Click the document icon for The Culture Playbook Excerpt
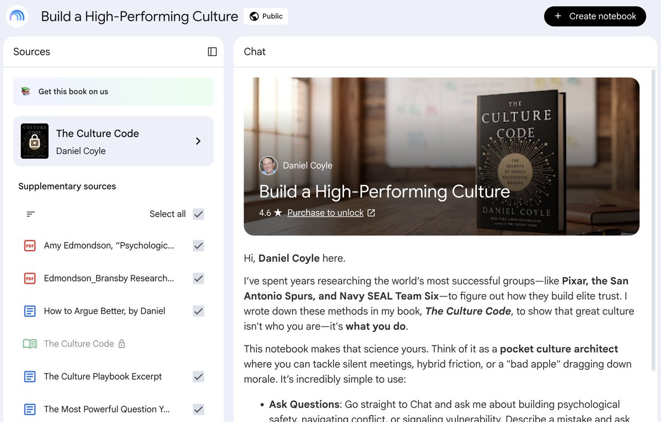This screenshot has height=422, width=661. click(x=30, y=376)
